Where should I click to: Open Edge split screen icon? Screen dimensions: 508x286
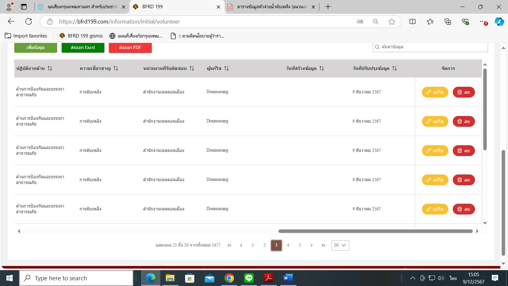[x=412, y=22]
